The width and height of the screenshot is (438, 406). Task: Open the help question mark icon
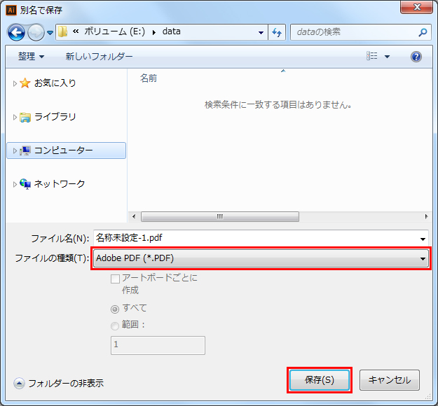pyautogui.click(x=416, y=57)
